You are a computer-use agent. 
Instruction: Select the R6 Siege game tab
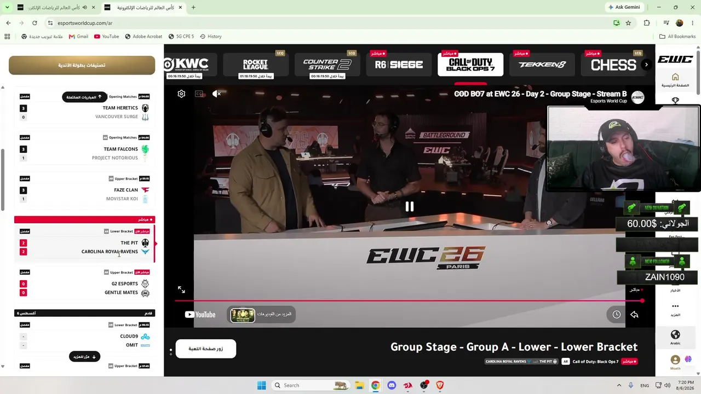(x=399, y=65)
